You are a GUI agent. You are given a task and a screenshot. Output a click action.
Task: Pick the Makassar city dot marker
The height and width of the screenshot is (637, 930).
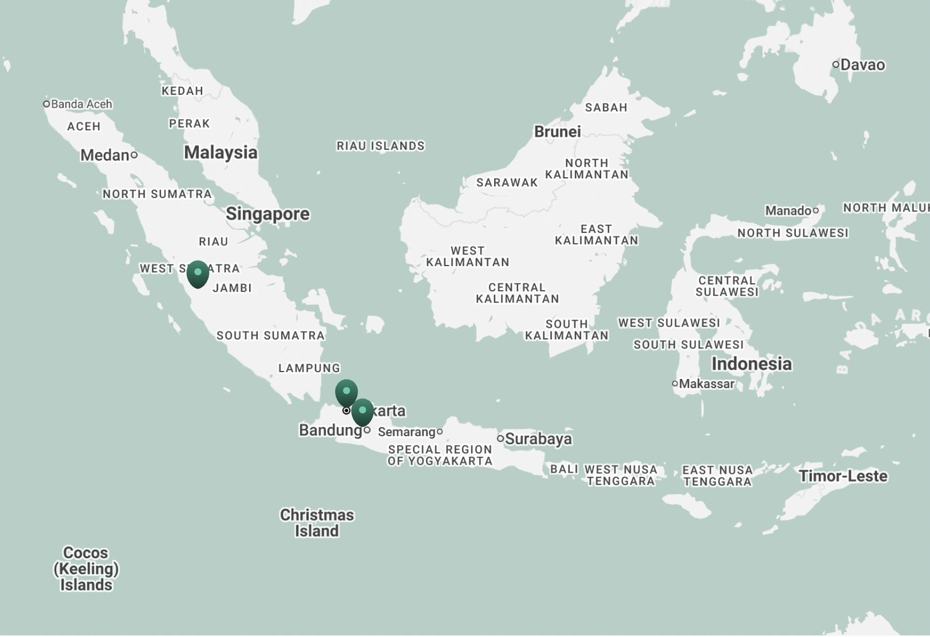coord(675,384)
